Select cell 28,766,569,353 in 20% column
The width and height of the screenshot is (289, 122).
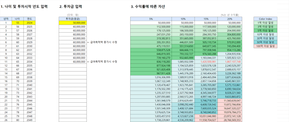click(x=230, y=120)
